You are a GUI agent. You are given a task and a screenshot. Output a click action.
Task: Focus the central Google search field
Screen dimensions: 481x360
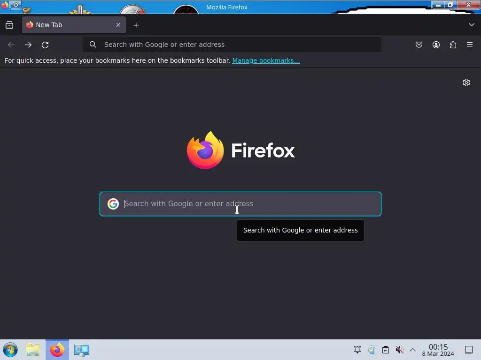click(x=240, y=204)
